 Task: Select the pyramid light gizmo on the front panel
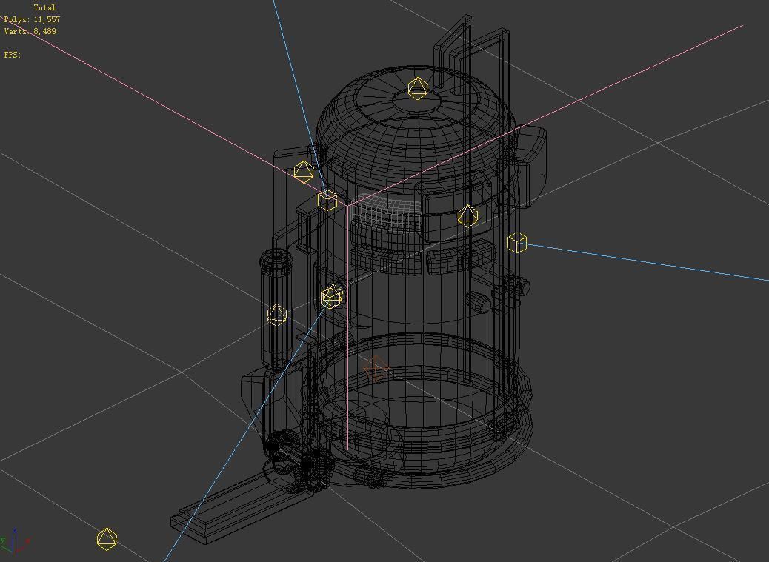(467, 216)
